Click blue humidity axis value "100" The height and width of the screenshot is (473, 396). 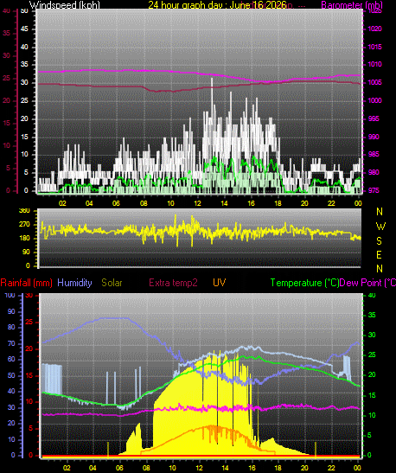pyautogui.click(x=10, y=296)
